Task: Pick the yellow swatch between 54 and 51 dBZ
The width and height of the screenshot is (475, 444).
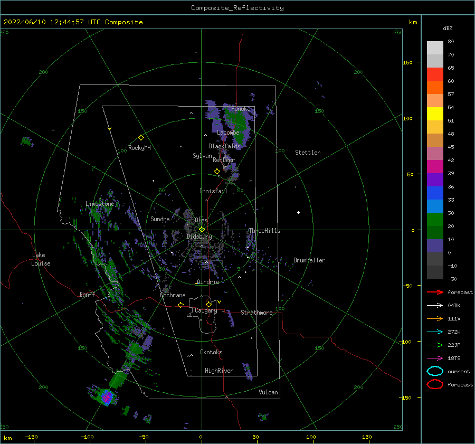Action: tap(435, 114)
